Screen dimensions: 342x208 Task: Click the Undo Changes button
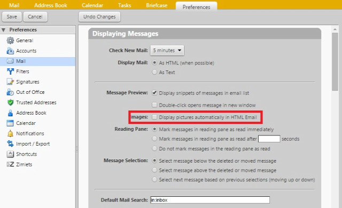click(99, 17)
